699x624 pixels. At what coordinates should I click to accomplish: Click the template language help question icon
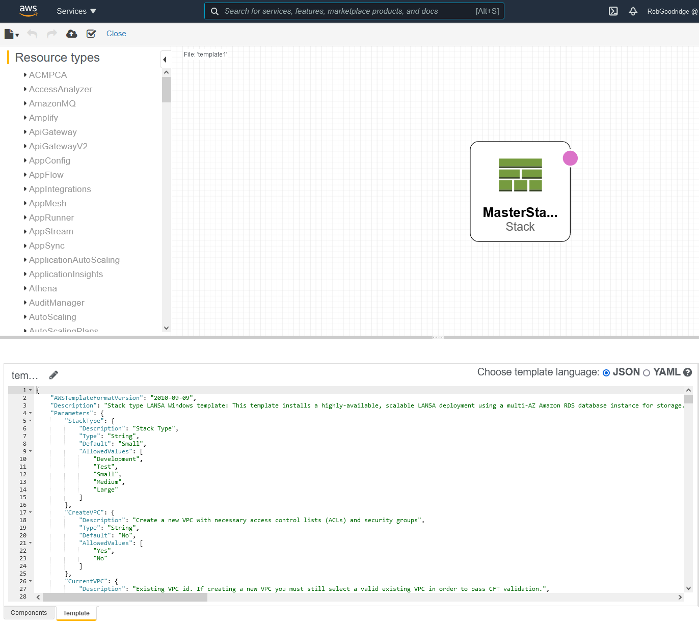[x=687, y=372]
